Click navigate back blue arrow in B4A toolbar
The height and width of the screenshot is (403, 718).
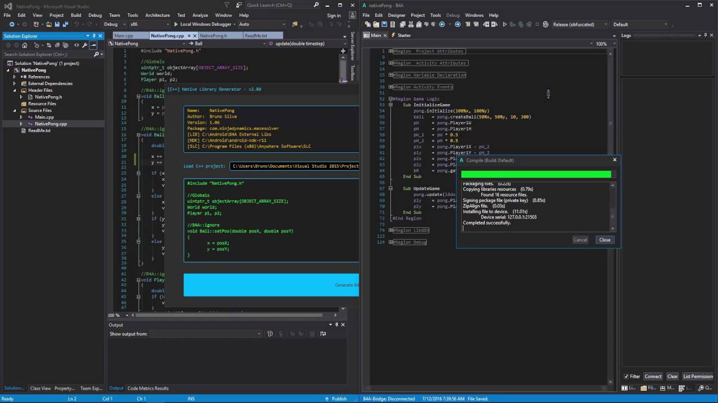(442, 24)
